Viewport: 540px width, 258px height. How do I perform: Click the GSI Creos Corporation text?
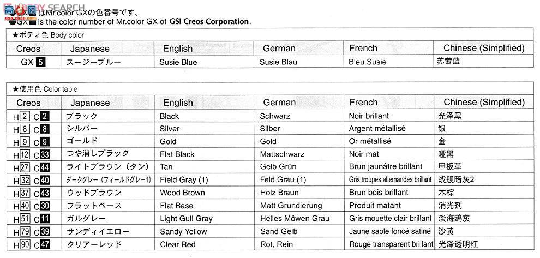click(x=209, y=22)
